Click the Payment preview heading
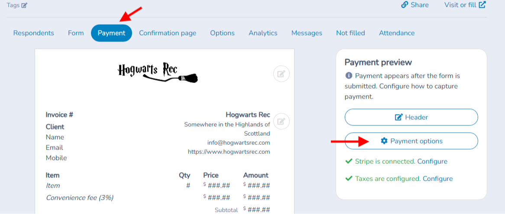The height and width of the screenshot is (214, 505). tap(378, 62)
